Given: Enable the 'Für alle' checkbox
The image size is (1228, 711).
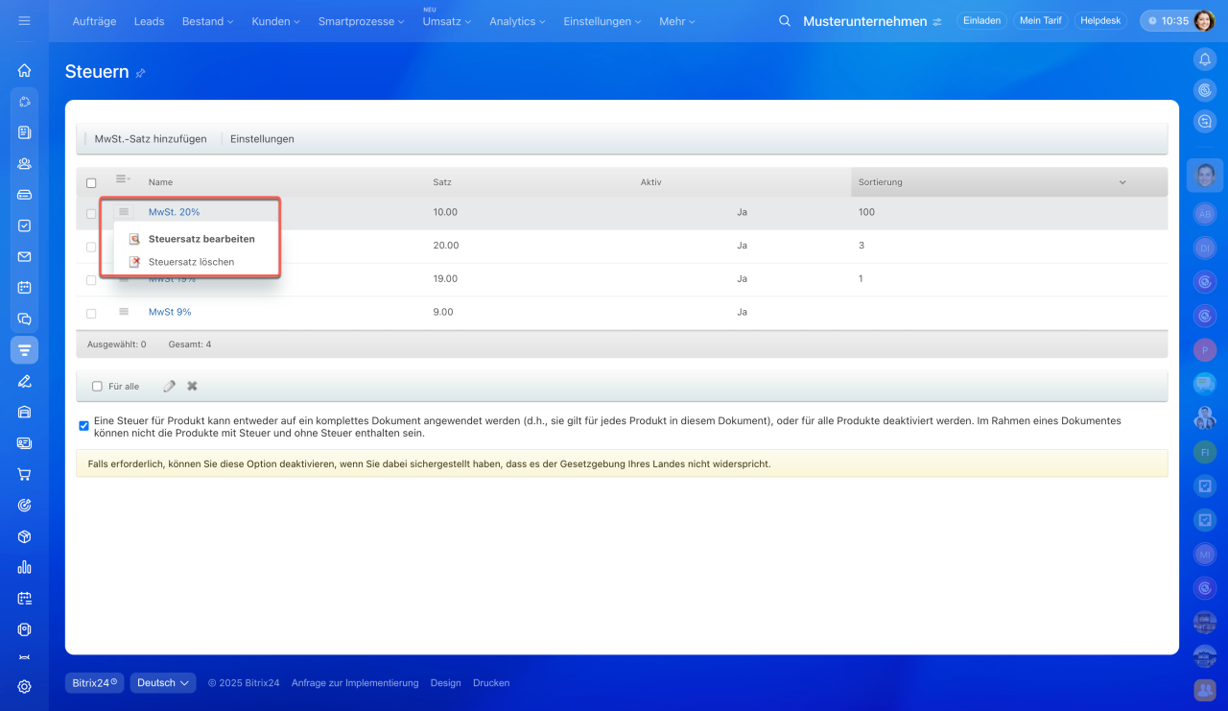Looking at the screenshot, I should (97, 387).
